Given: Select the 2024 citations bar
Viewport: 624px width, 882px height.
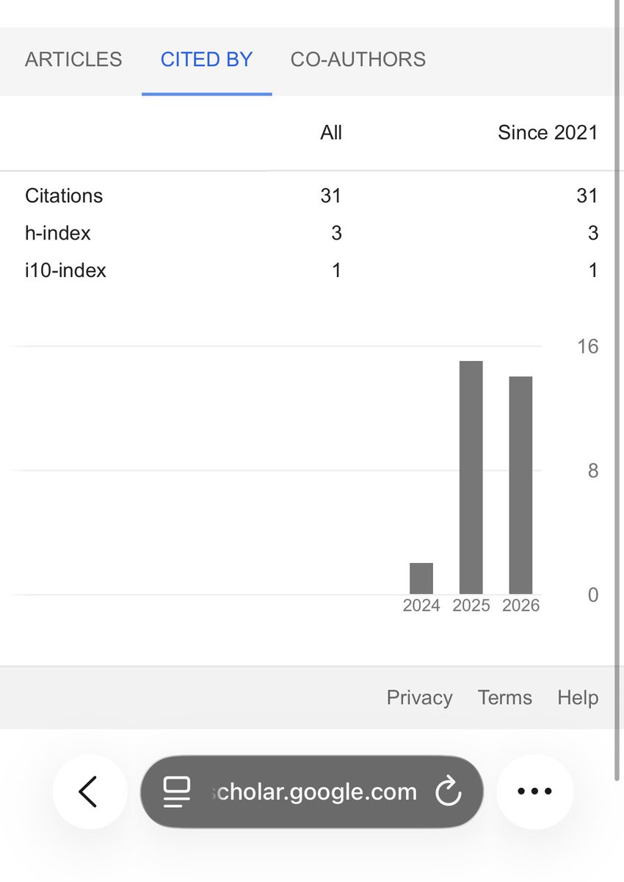Looking at the screenshot, I should (421, 578).
